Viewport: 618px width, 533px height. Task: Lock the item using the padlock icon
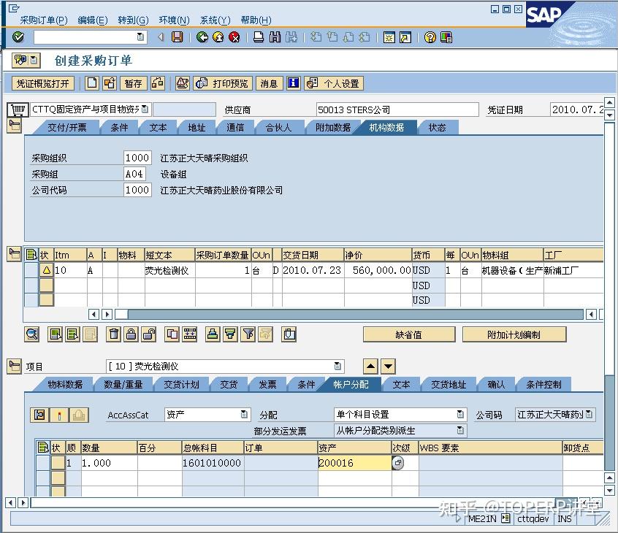131,334
